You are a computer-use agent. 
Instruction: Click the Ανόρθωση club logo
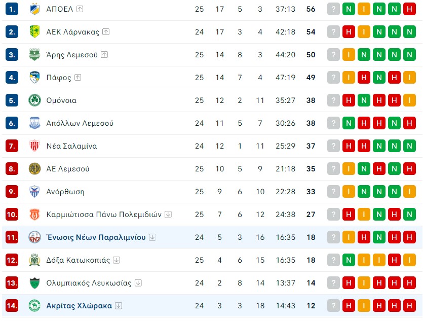coord(34,192)
